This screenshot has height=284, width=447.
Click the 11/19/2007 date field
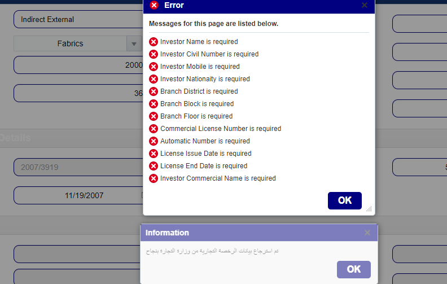tap(78, 195)
